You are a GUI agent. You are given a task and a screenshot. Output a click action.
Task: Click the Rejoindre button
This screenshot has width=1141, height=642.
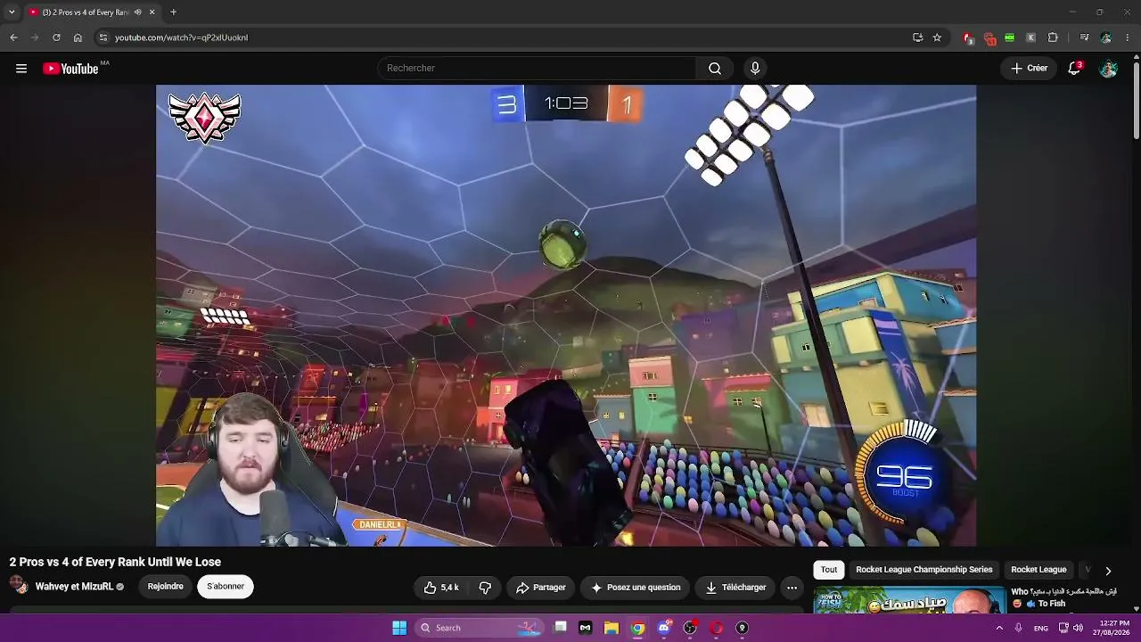pyautogui.click(x=165, y=587)
